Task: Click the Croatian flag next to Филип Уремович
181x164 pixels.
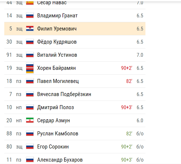Action: [30, 29]
